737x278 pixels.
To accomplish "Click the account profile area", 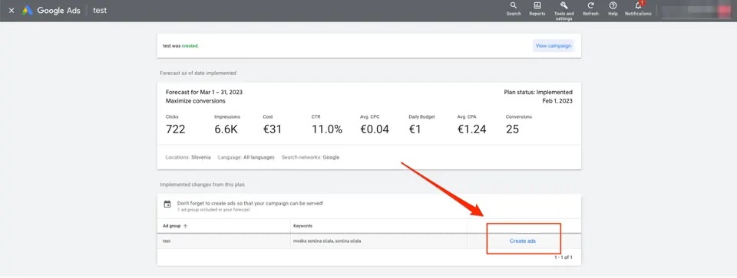I will click(696, 10).
